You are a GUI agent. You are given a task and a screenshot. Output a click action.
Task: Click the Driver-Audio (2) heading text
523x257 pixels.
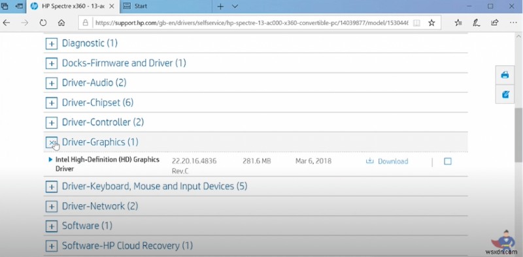tap(94, 83)
